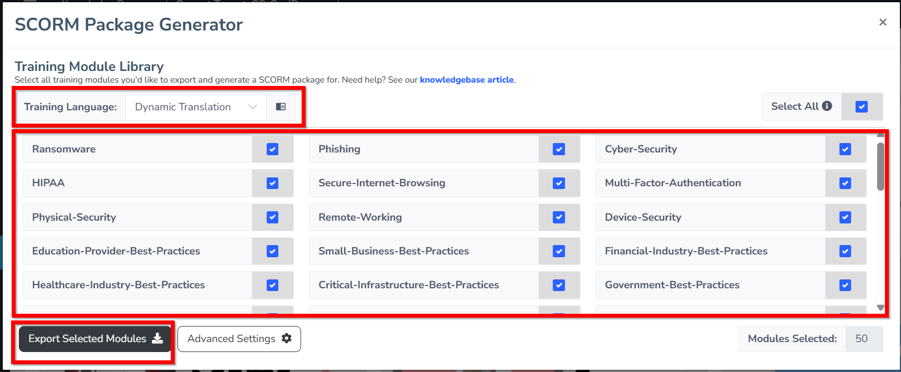Disable the Device-Security module checkbox

(845, 217)
